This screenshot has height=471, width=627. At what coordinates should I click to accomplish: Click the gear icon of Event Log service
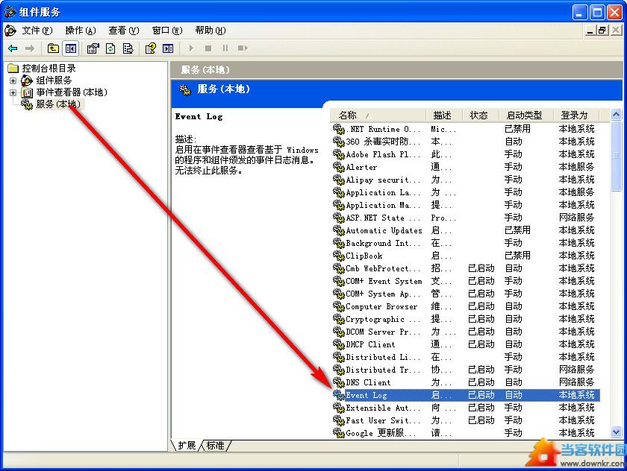pos(339,395)
